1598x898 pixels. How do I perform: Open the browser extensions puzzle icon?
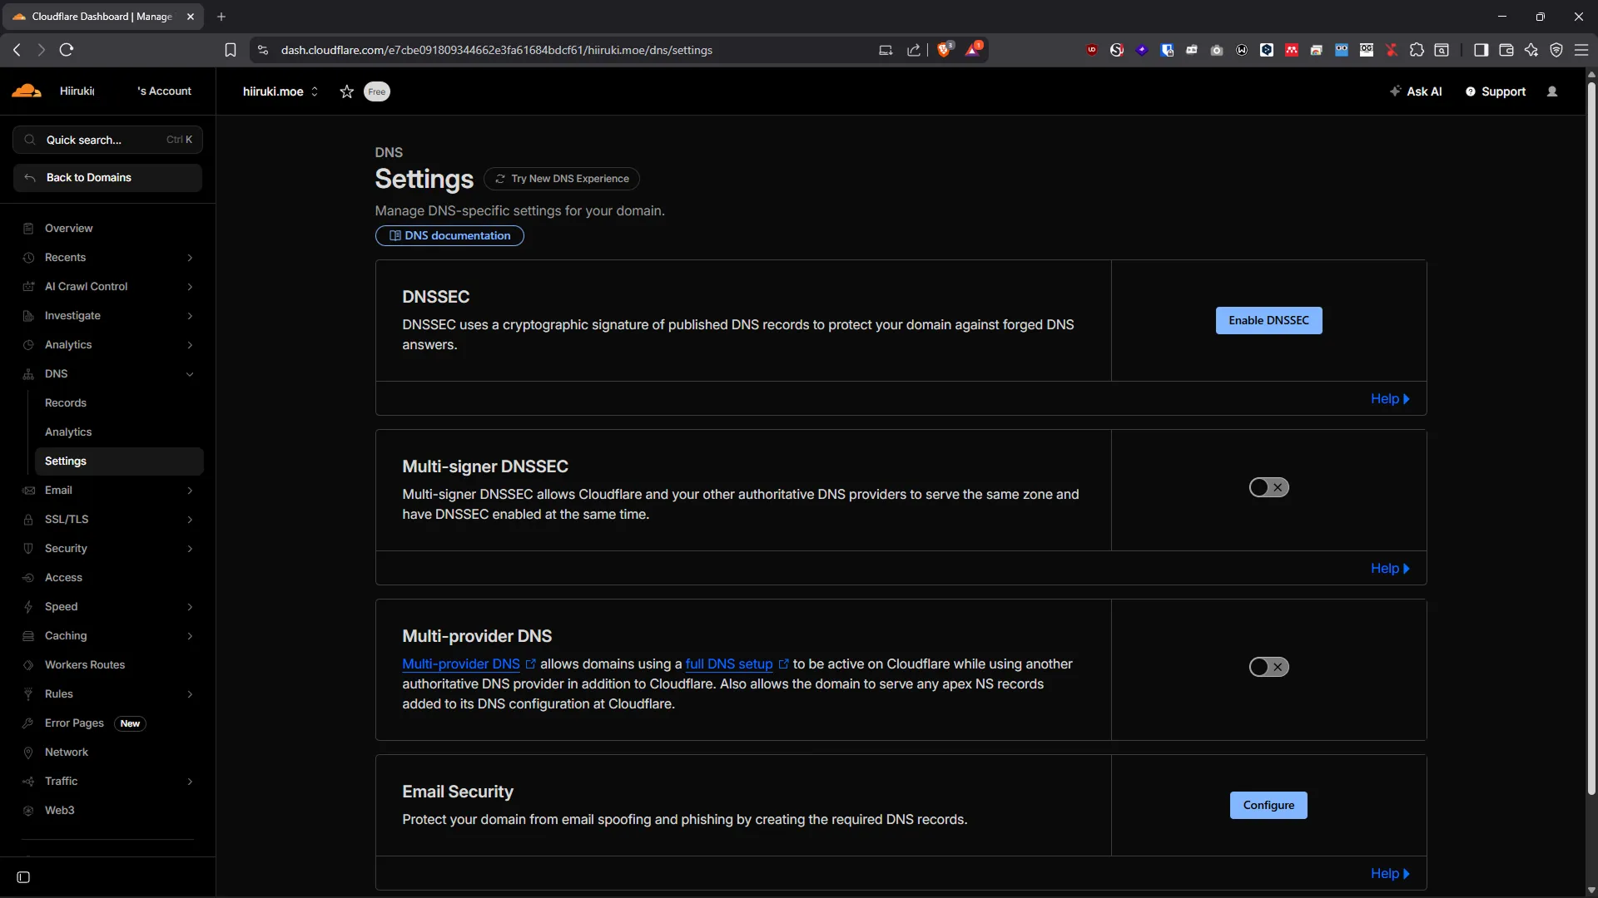tap(1417, 50)
